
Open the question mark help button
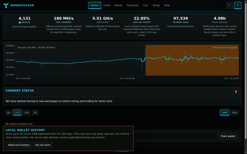[x=238, y=5]
